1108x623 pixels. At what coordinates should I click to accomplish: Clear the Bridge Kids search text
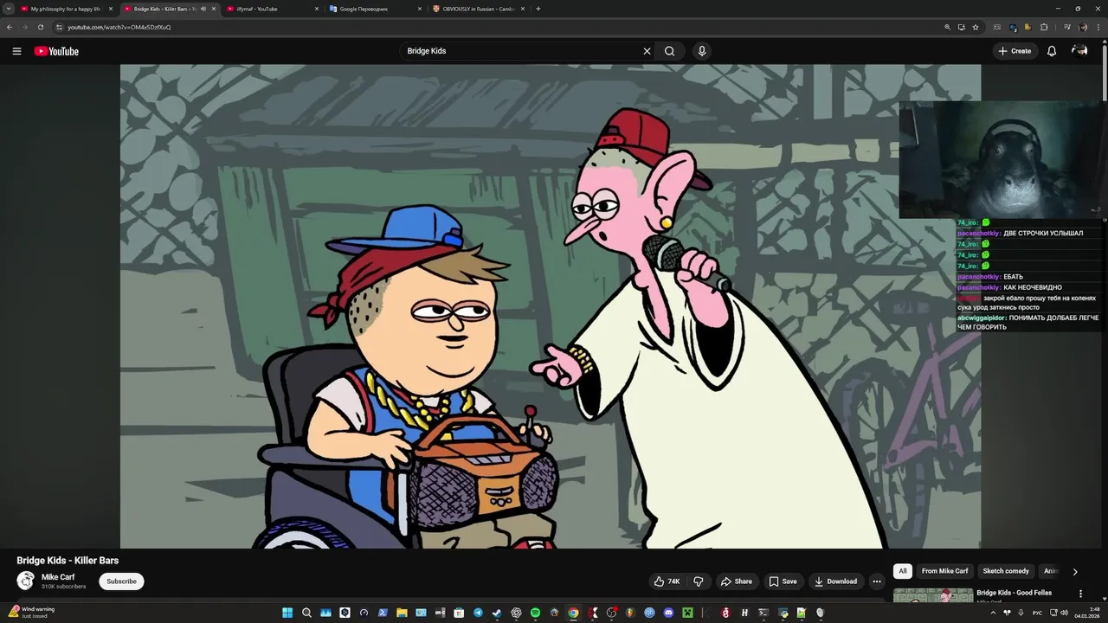tap(647, 51)
